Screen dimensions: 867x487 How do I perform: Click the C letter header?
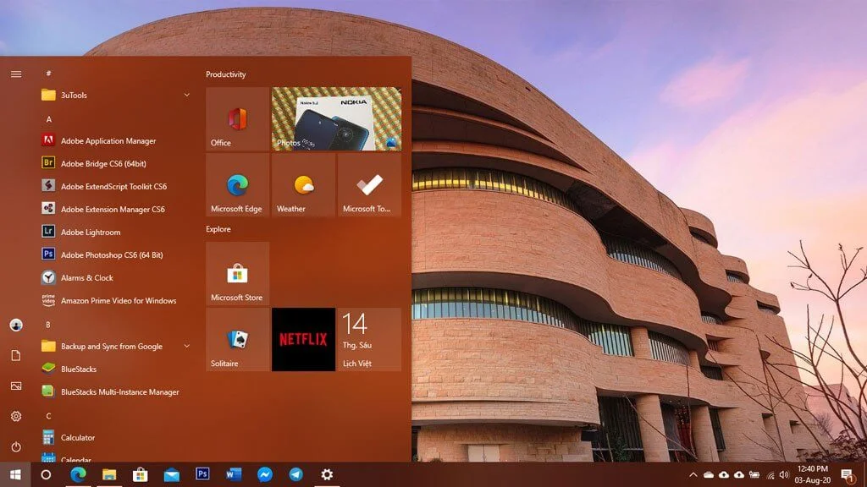[x=48, y=416]
